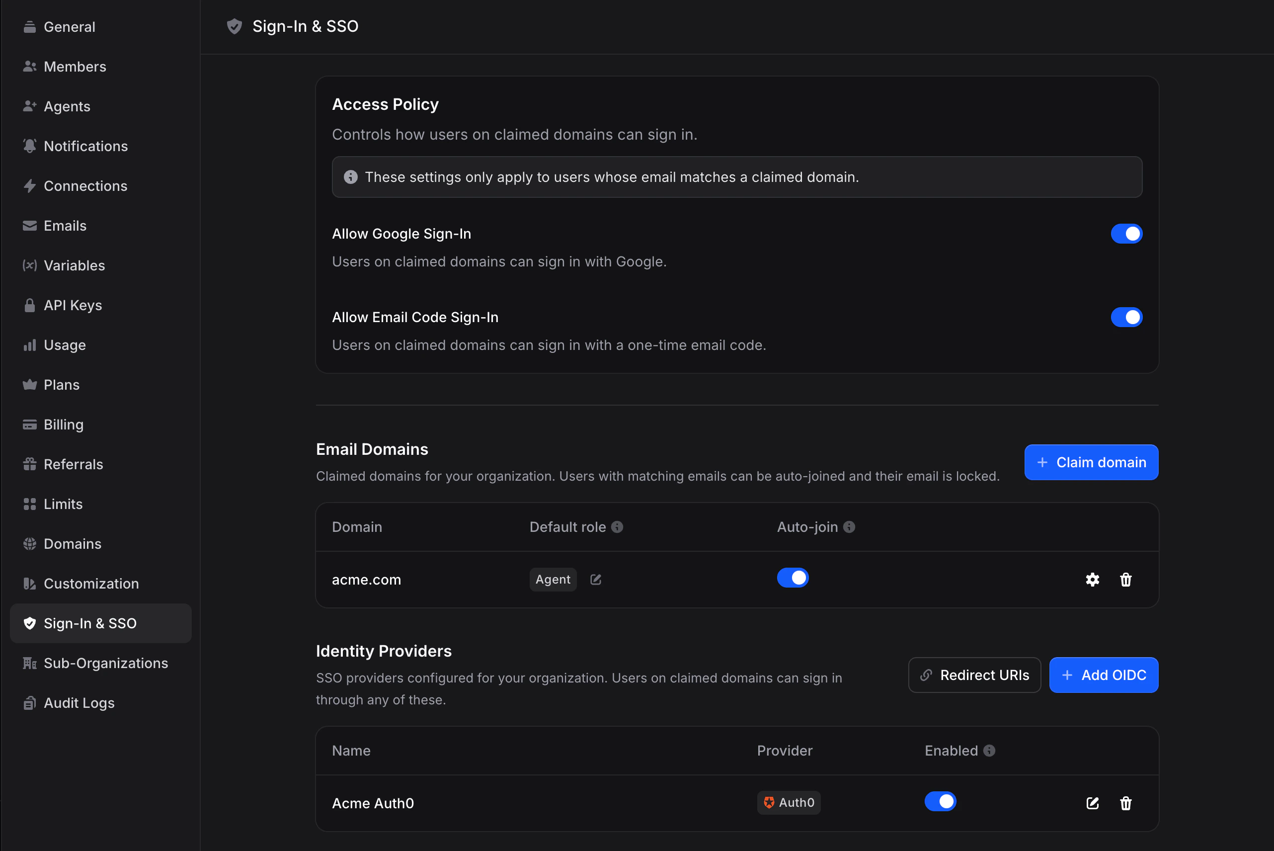This screenshot has width=1274, height=851.
Task: Open the Default role info tooltip
Action: [618, 526]
